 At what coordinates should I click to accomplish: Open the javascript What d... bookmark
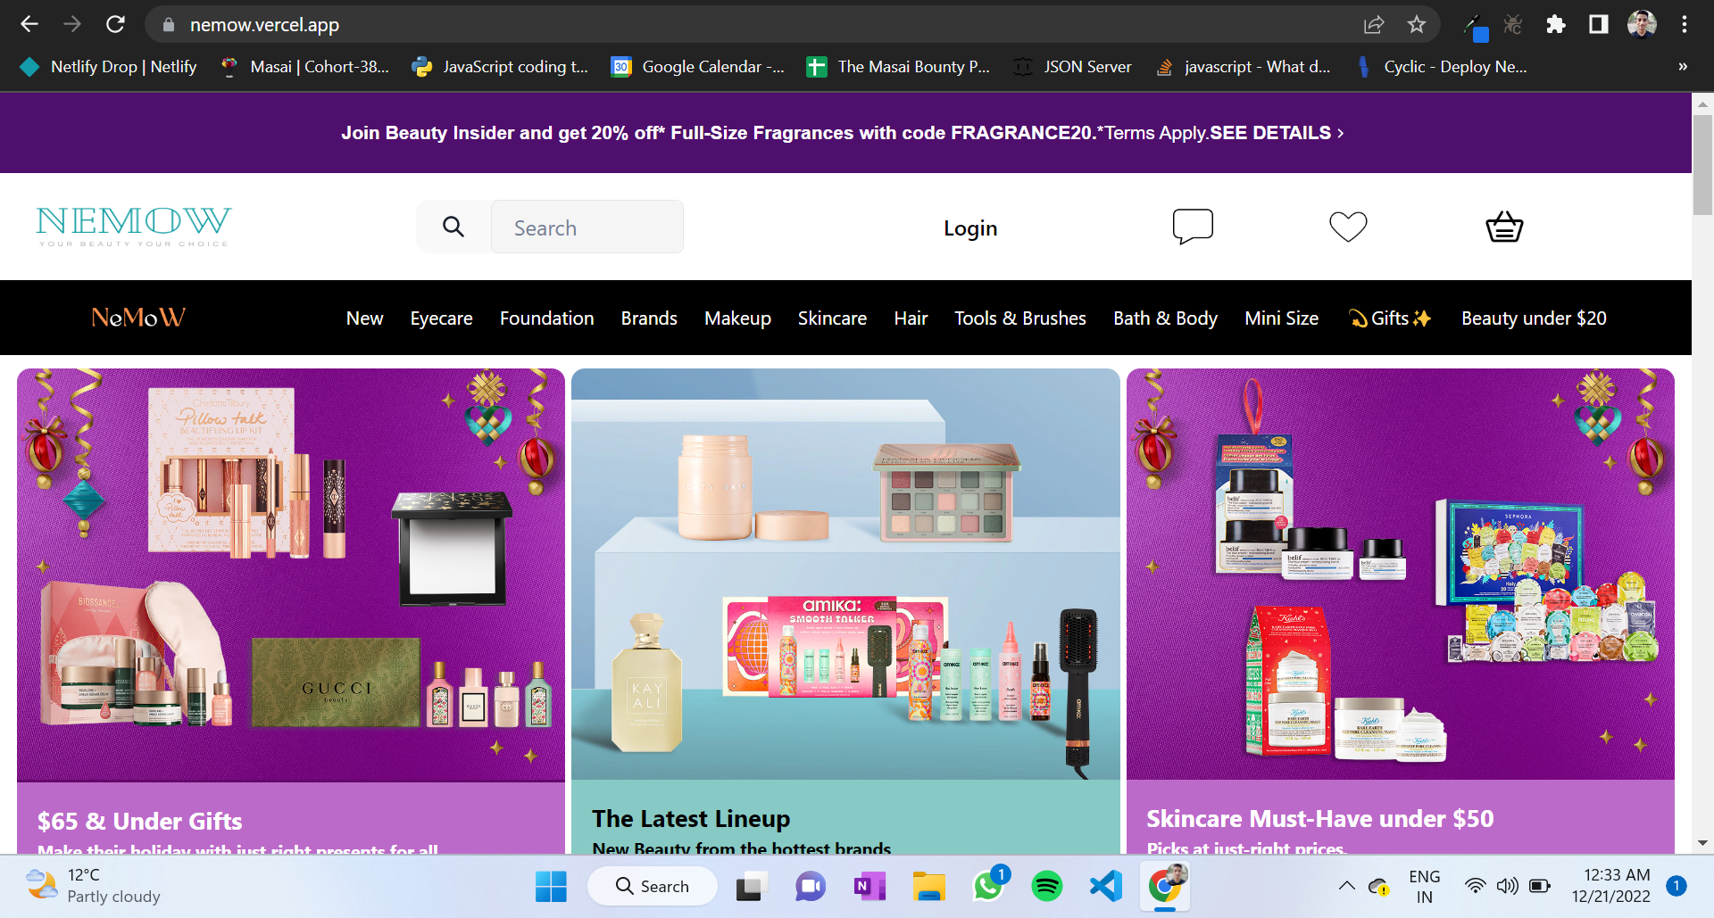pyautogui.click(x=1244, y=66)
